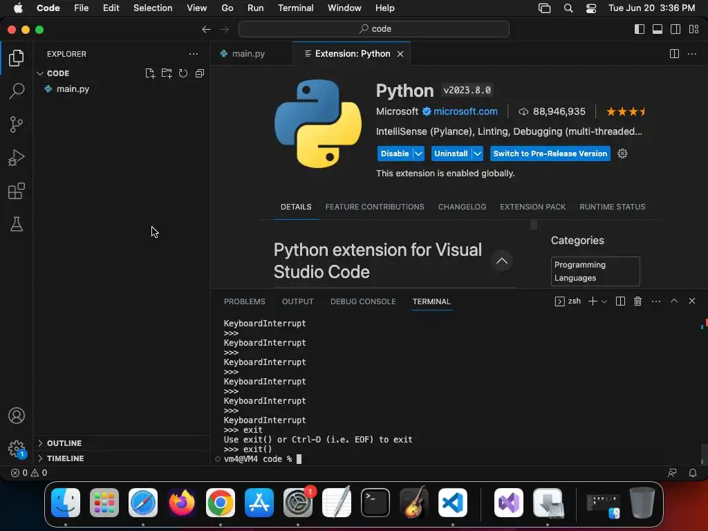Open feedback icon in status bar
Viewport: 708px width, 531px height.
click(x=672, y=473)
